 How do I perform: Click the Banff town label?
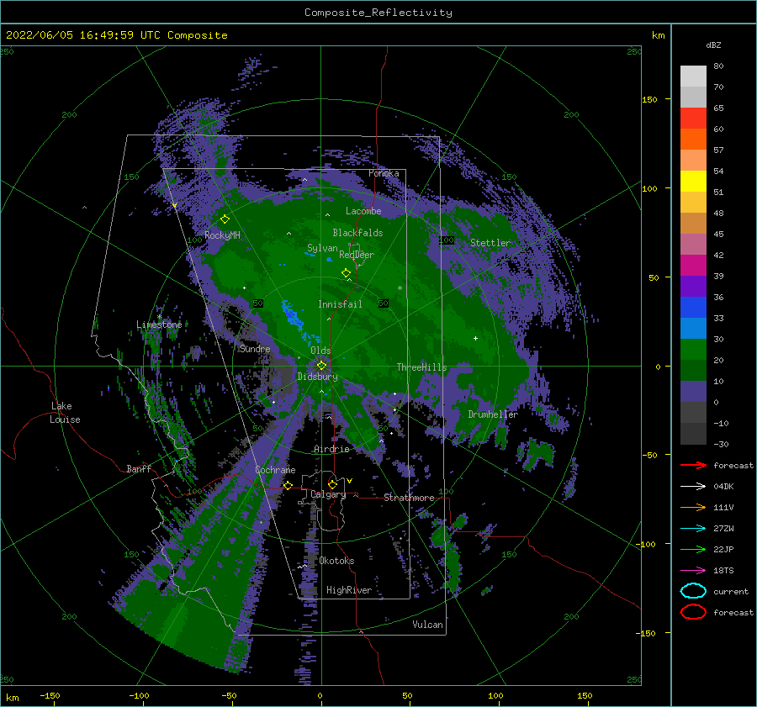tap(139, 469)
